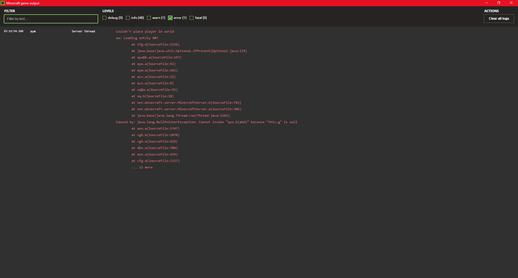Uncheck the error (1) level checkbox
Image resolution: width=518 pixels, height=278 pixels.
tap(170, 18)
